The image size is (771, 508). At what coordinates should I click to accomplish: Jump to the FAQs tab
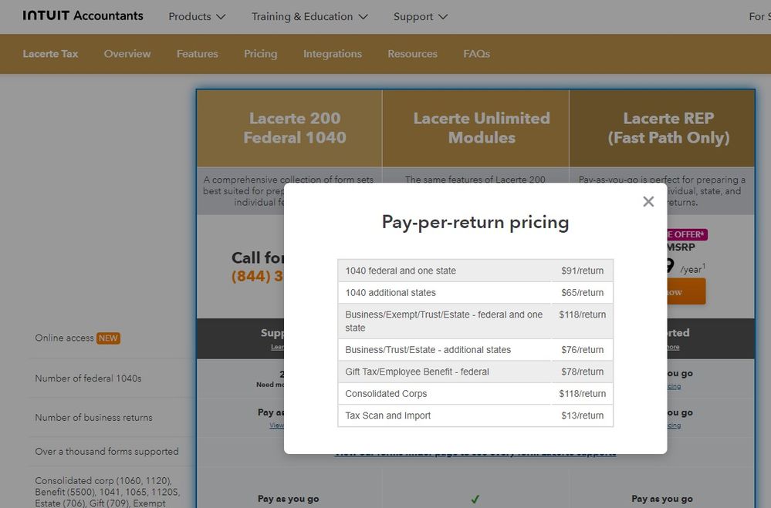[x=476, y=54]
